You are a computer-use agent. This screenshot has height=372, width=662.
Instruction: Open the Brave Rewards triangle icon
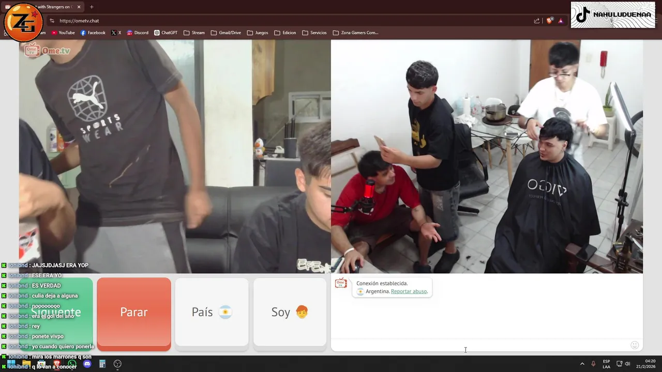(561, 21)
